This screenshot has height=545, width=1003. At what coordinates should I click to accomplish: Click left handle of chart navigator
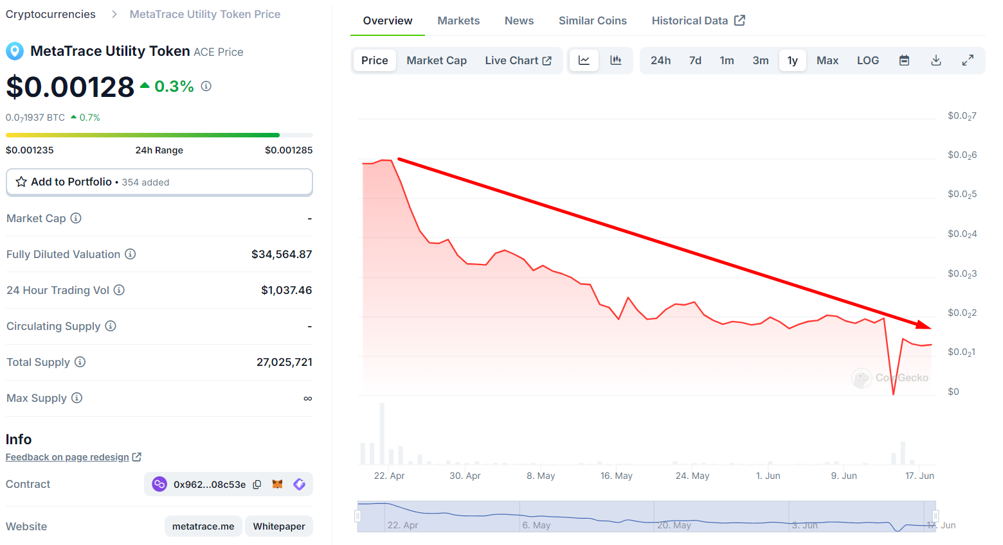coord(358,516)
